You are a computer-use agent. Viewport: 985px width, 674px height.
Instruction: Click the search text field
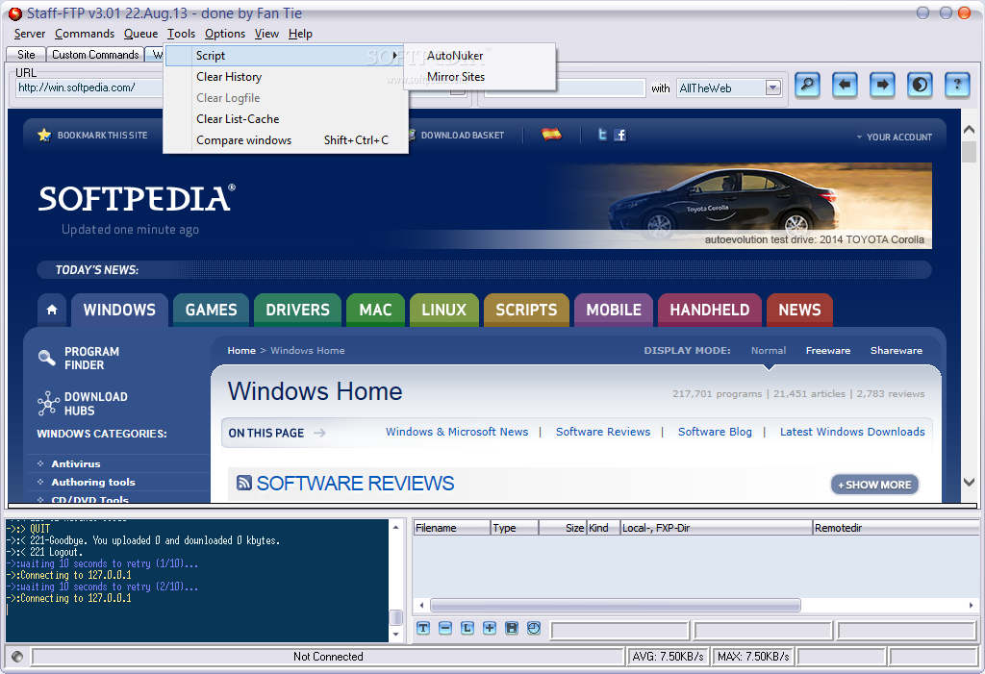(x=565, y=87)
